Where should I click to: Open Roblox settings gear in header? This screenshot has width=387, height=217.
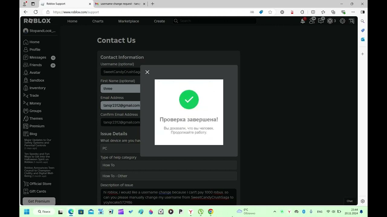click(342, 21)
